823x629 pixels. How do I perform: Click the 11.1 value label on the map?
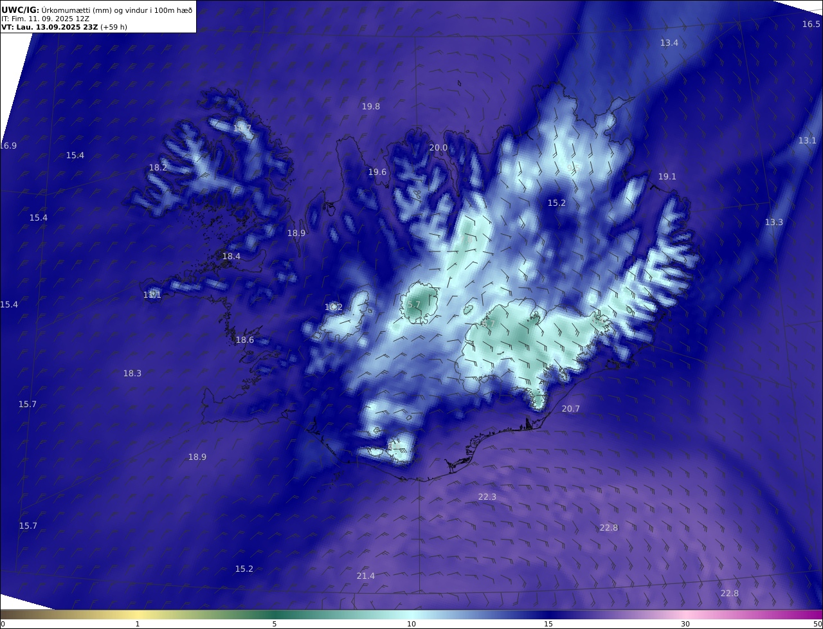(152, 295)
